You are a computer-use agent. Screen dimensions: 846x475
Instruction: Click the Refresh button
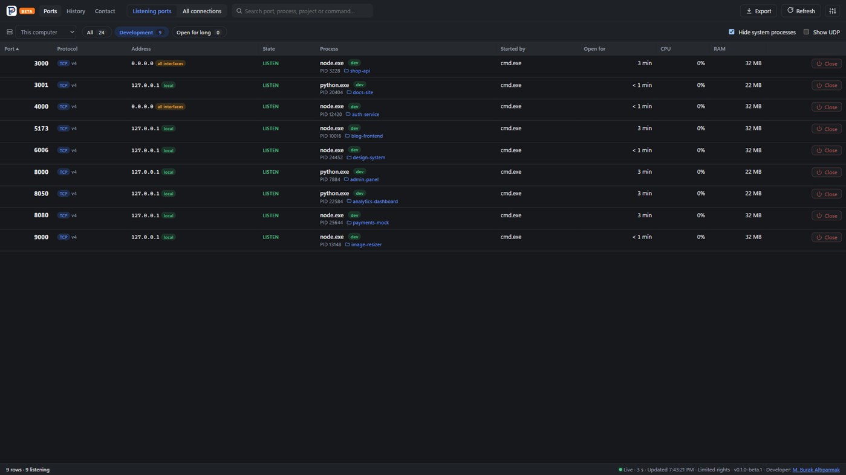tap(801, 11)
